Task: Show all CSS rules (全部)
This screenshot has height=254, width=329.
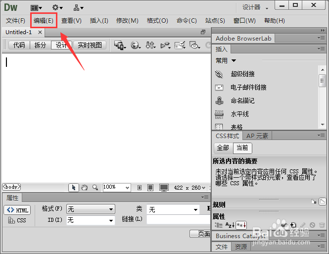Action: [x=223, y=148]
